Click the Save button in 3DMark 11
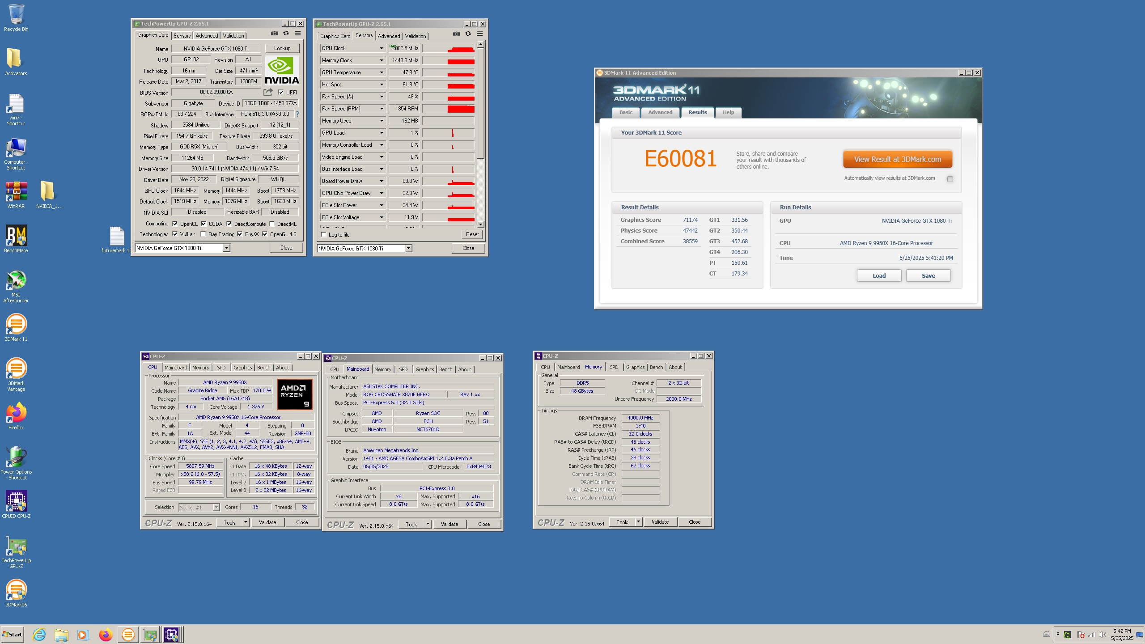This screenshot has width=1145, height=644. click(x=928, y=275)
